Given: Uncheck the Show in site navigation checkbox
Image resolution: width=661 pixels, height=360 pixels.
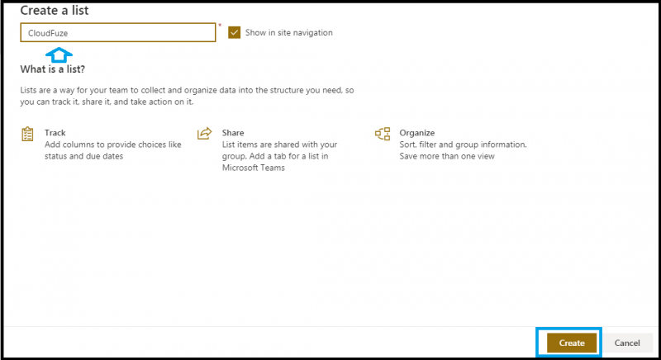Looking at the screenshot, I should pos(235,32).
